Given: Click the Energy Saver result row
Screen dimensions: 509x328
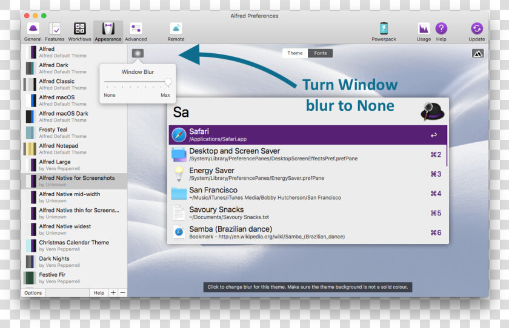Looking at the screenshot, I should coord(307,174).
